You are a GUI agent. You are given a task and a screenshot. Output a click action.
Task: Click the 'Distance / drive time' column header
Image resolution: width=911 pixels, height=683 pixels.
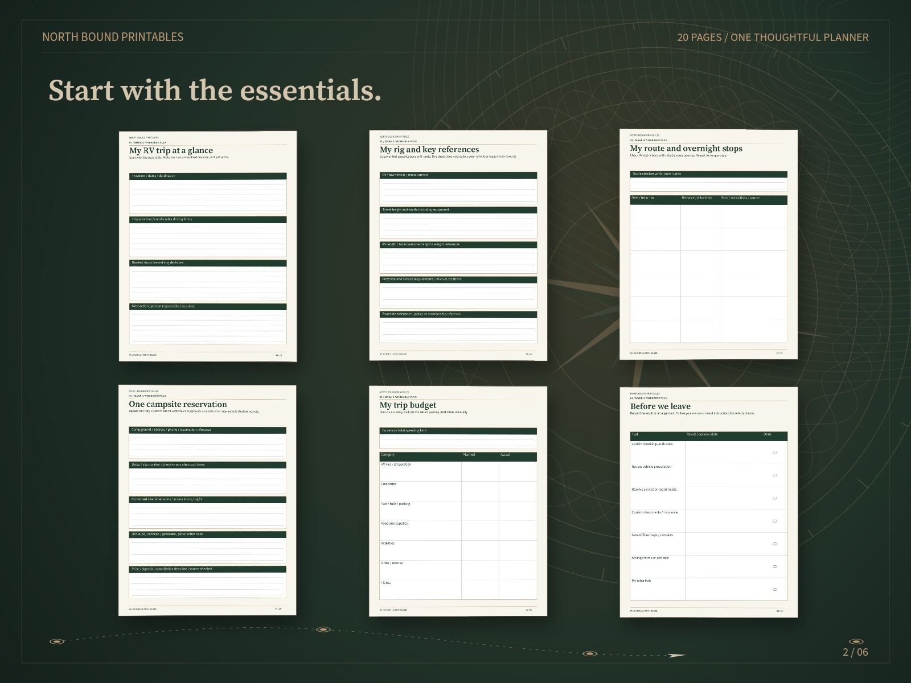point(697,198)
